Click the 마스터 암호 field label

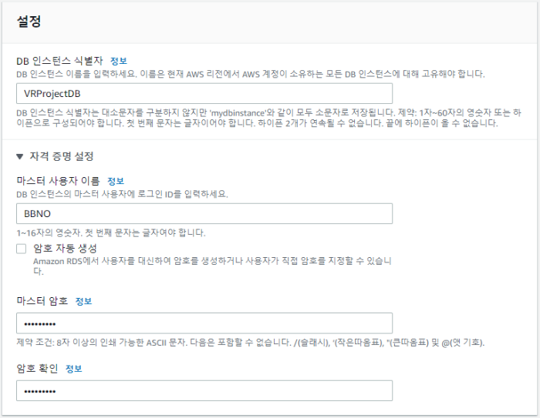pos(42,301)
